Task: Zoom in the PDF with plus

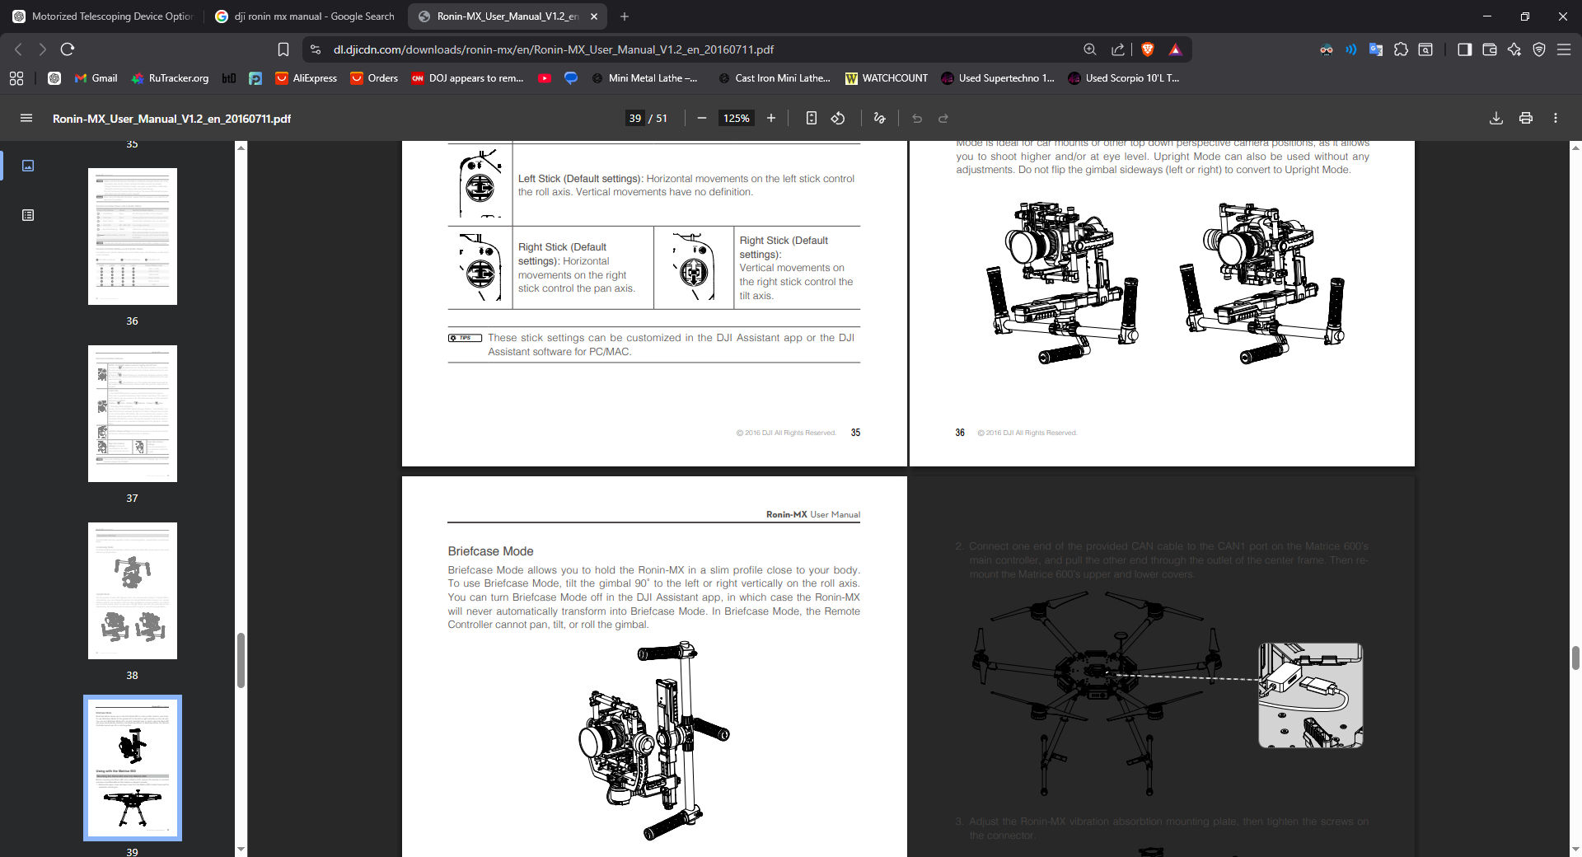Action: point(771,119)
